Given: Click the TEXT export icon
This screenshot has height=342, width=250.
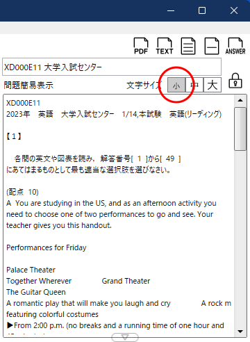Looking at the screenshot, I should (165, 46).
